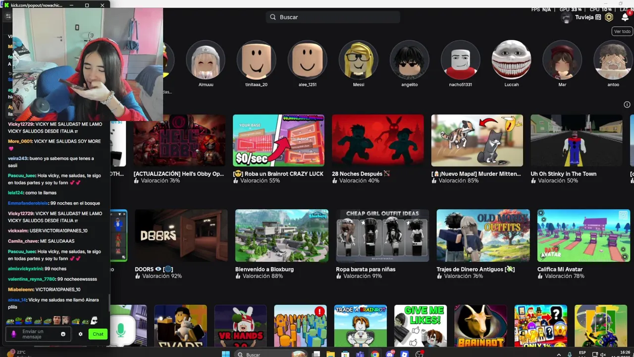Open friend Luccah avatar
Viewport: 634px width, 357px height.
point(512,60)
